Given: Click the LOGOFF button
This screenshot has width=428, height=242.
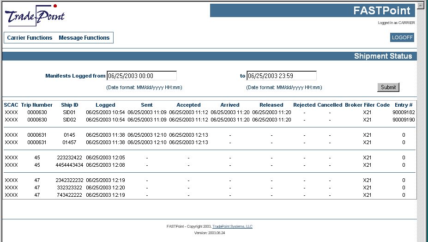Looking at the screenshot, I should (402, 37).
